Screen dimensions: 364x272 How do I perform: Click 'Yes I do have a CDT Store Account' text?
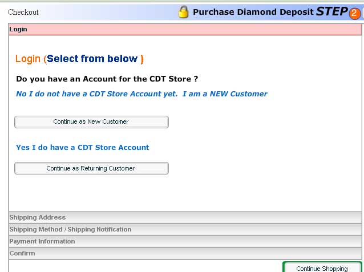(x=83, y=148)
